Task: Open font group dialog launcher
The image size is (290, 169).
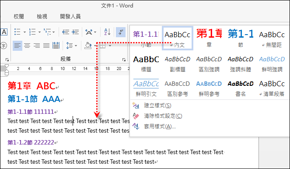Action: click(x=7, y=60)
